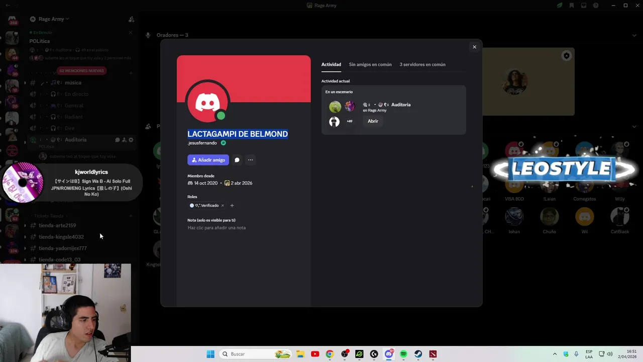This screenshot has width=643, height=362.
Task: Open OBS Studio from the taskbar
Action: click(x=345, y=354)
